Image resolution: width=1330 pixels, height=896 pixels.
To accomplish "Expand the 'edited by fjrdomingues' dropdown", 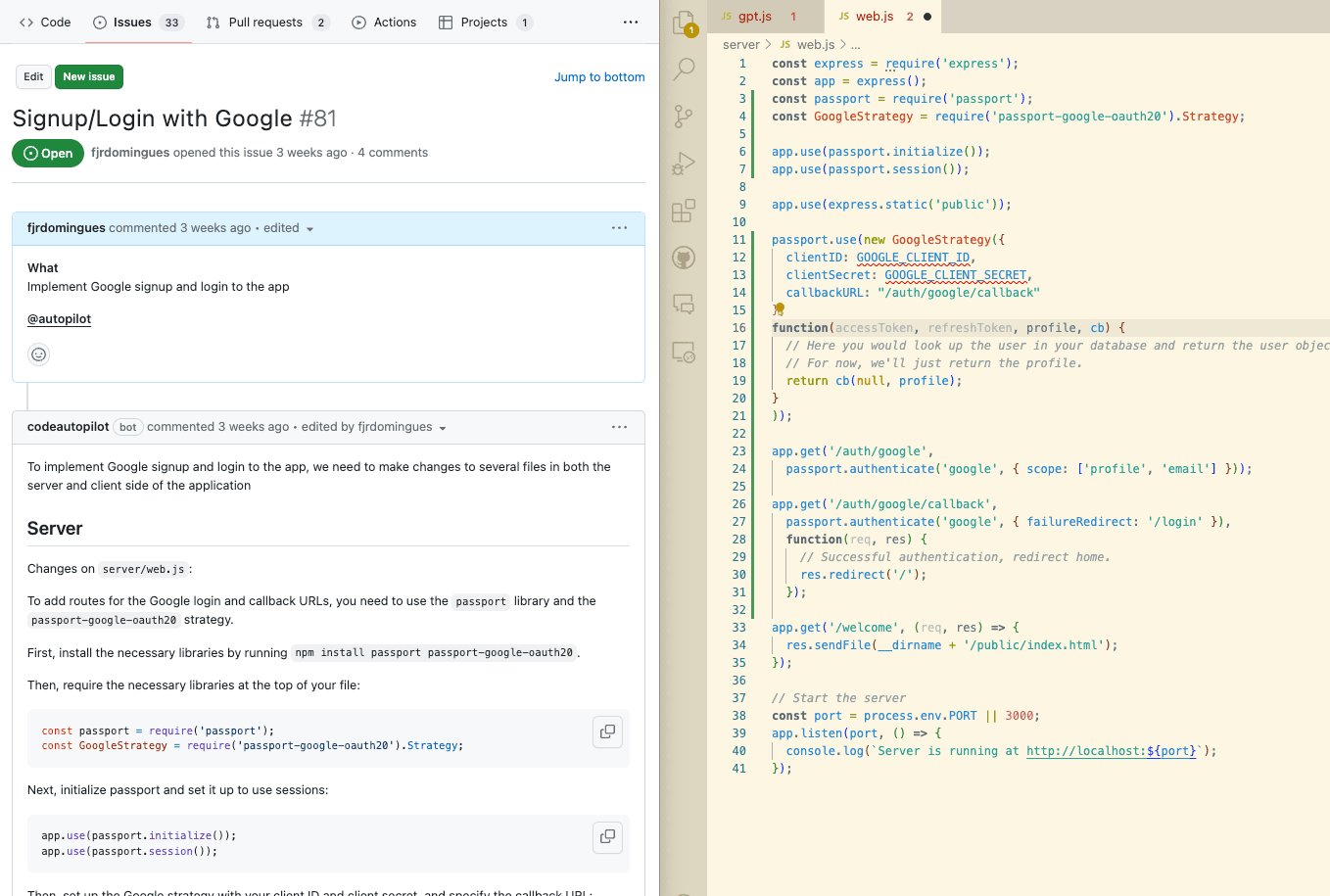I will (x=443, y=427).
